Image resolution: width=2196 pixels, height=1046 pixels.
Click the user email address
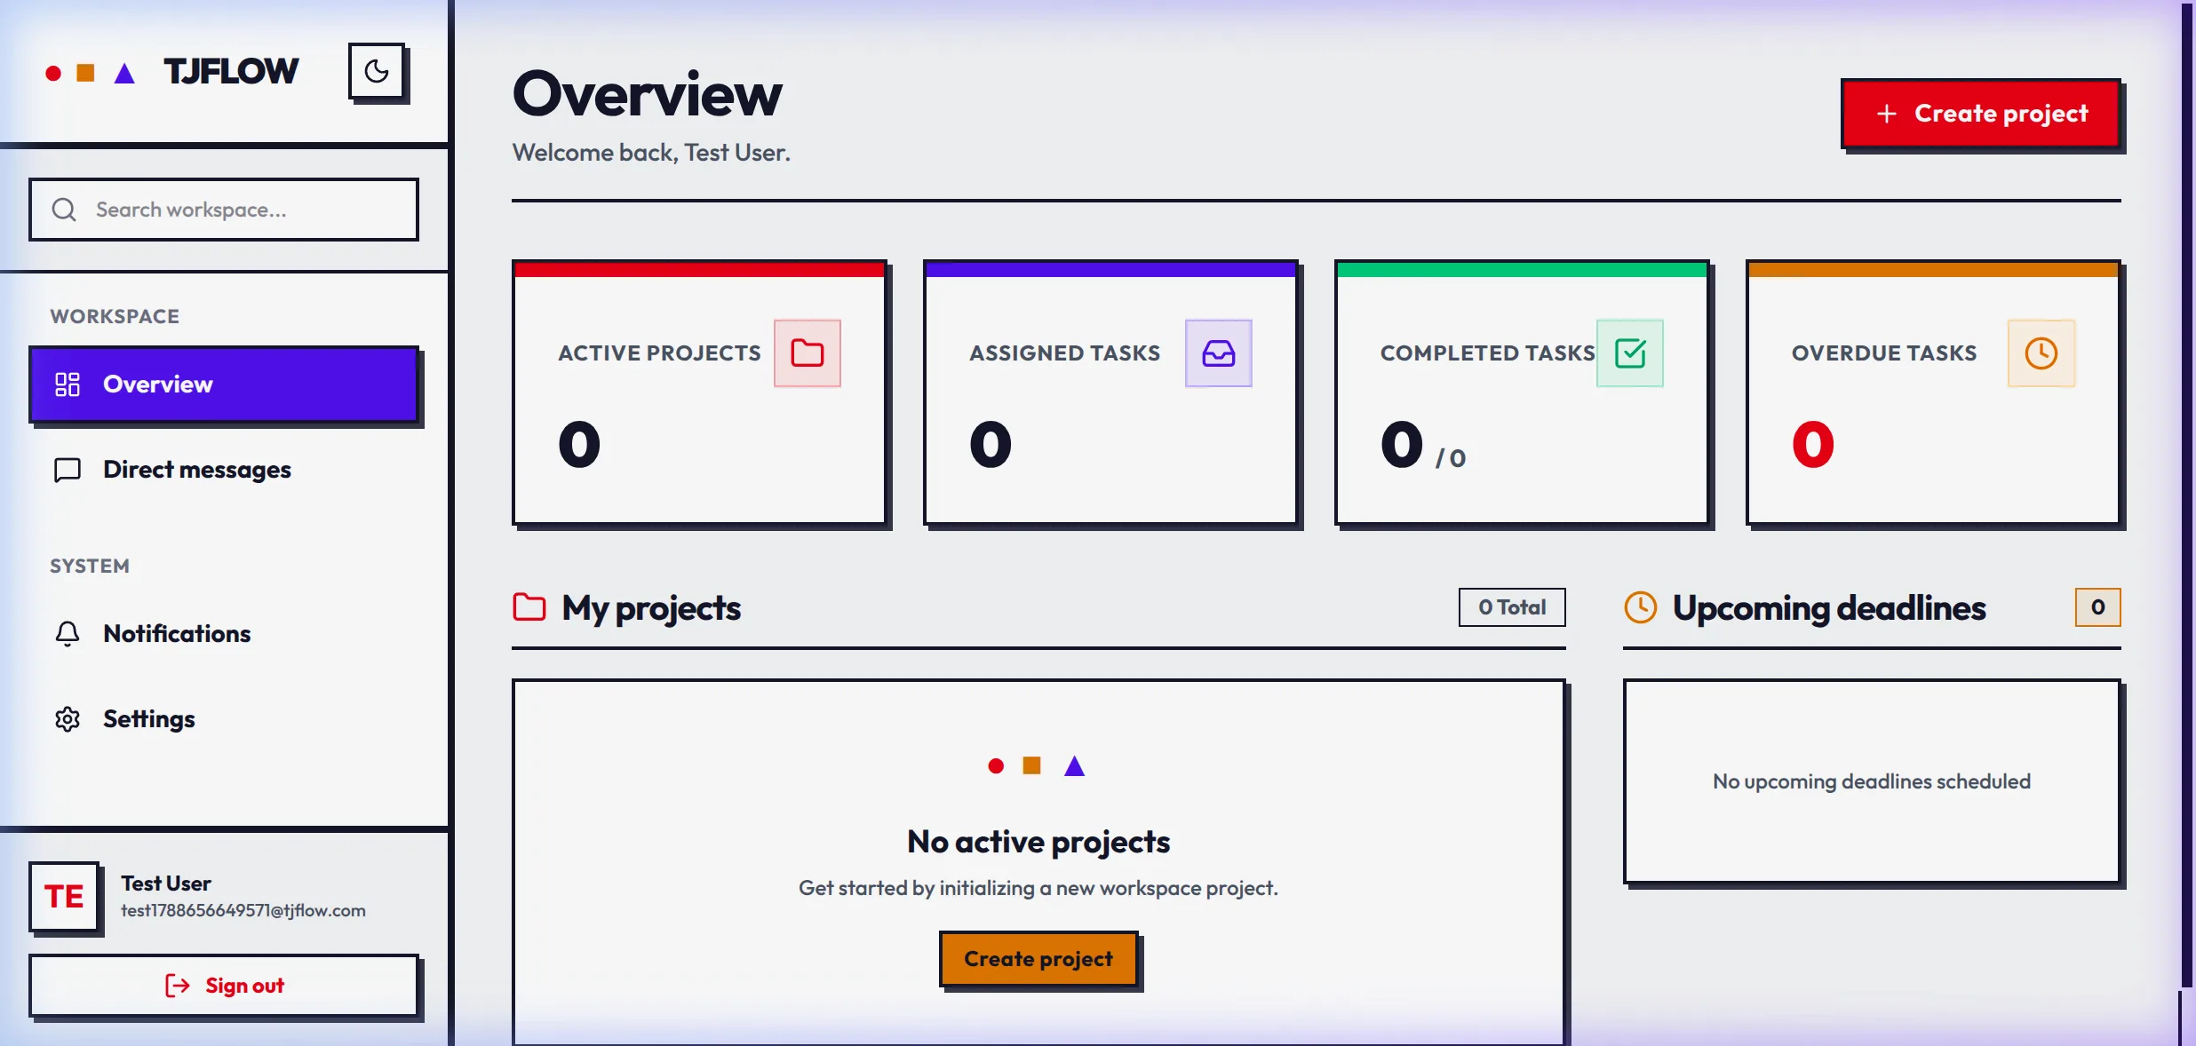(x=243, y=911)
